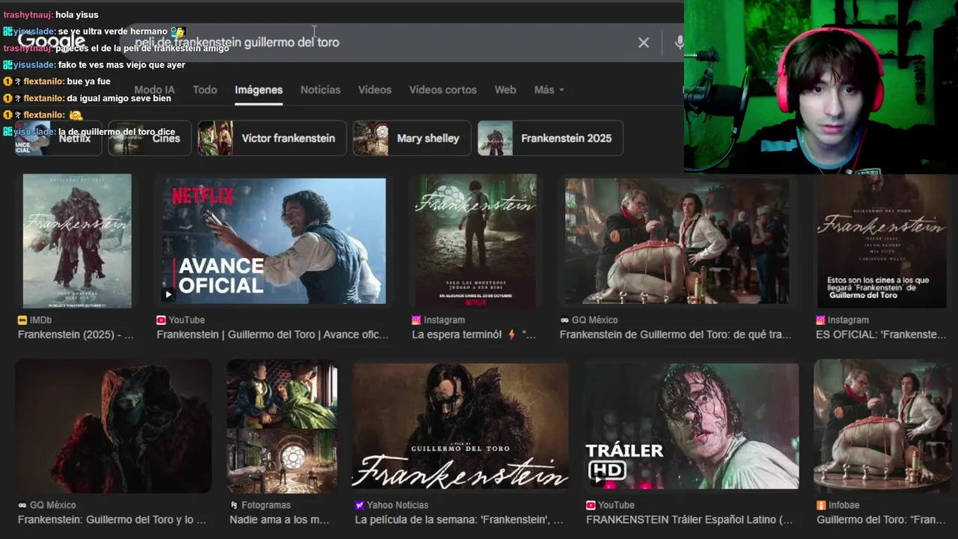Open the Instagram cines announcement image
Image resolution: width=958 pixels, height=539 pixels.
[882, 240]
